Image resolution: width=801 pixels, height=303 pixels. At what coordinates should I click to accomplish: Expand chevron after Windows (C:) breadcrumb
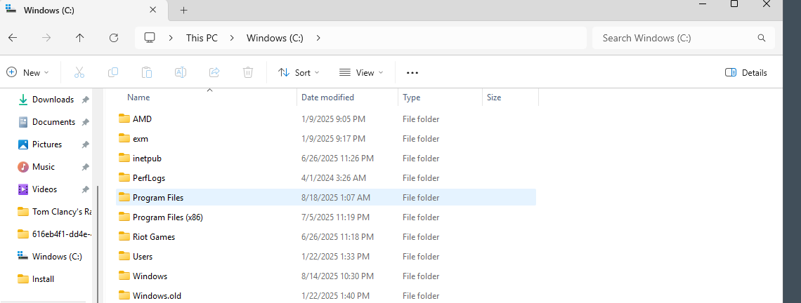tap(319, 38)
